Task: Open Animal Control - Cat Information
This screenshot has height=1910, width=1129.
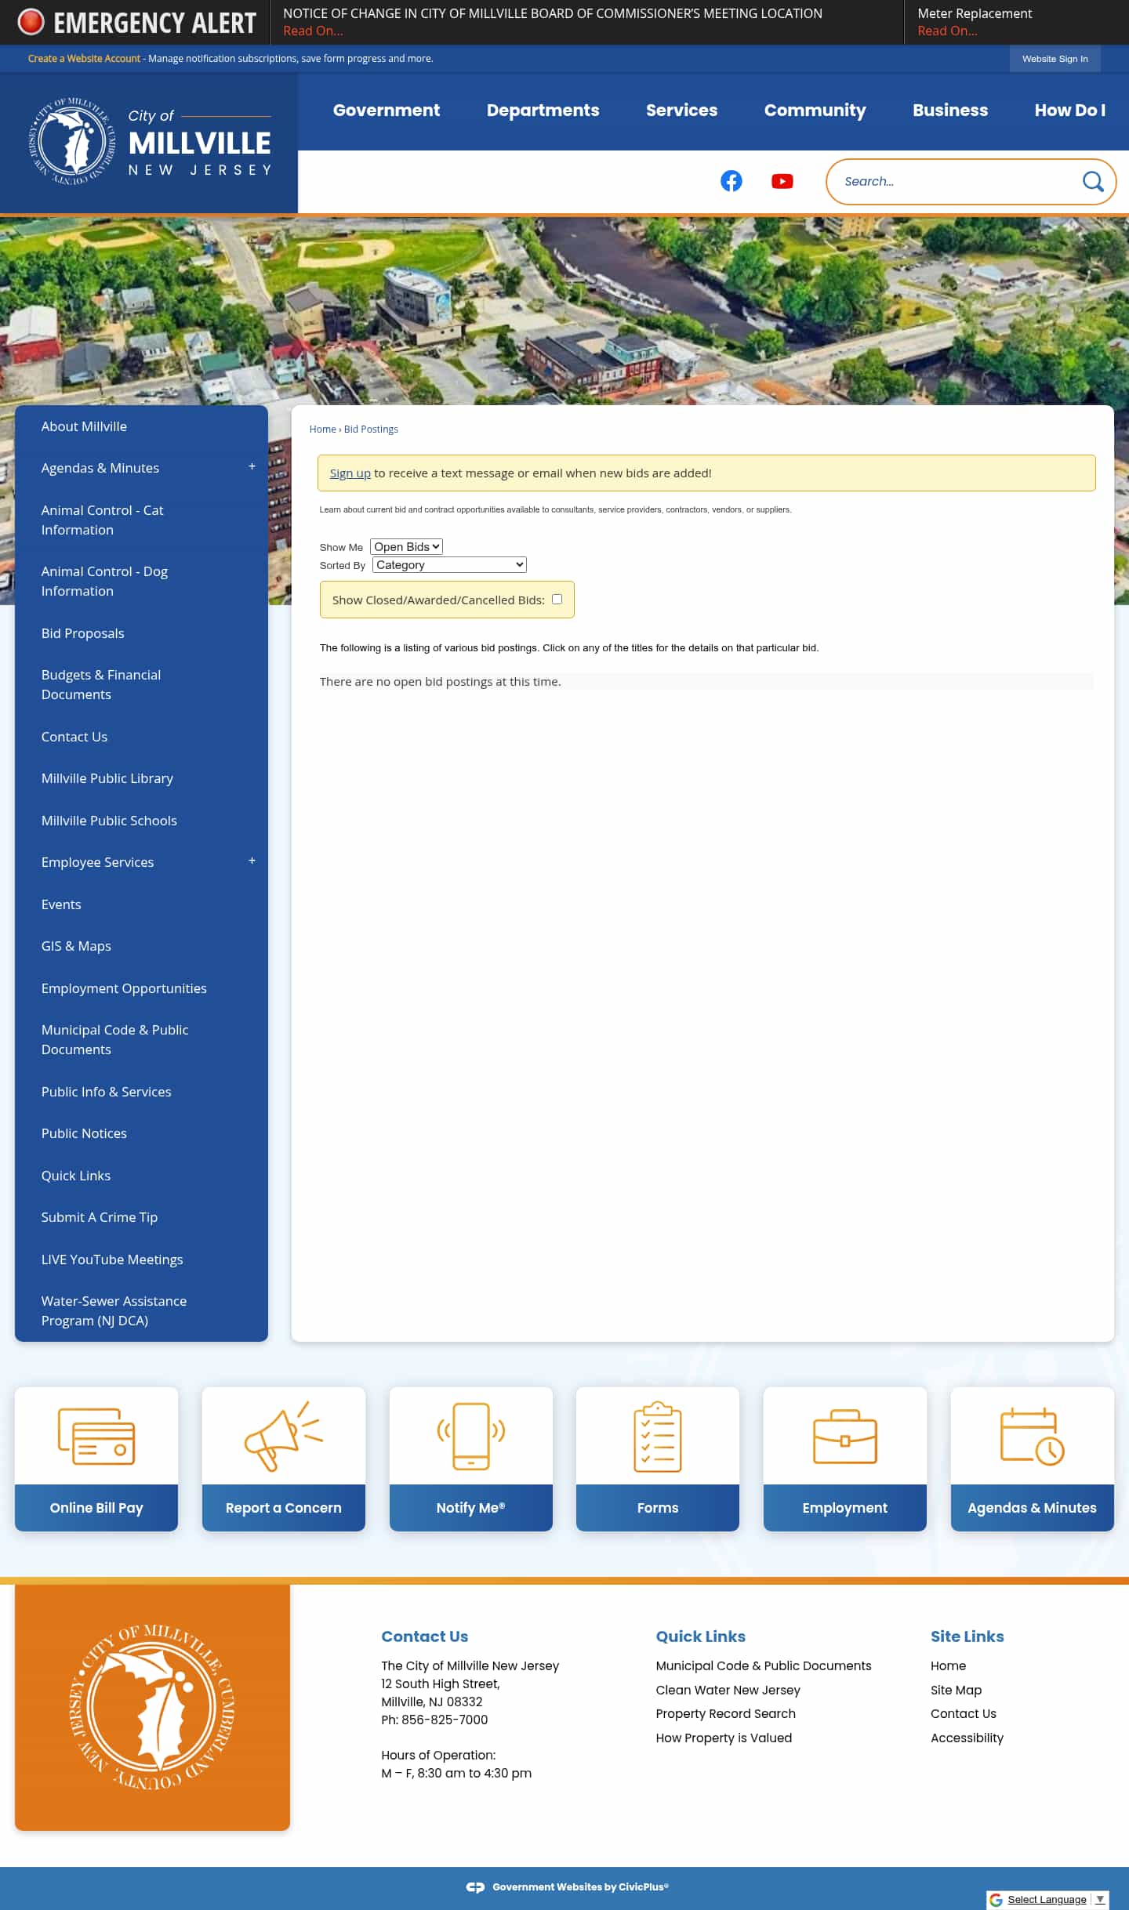Action: (102, 520)
